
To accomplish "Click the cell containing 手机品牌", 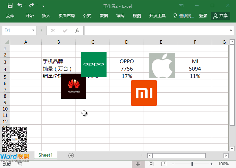I will pos(59,61).
